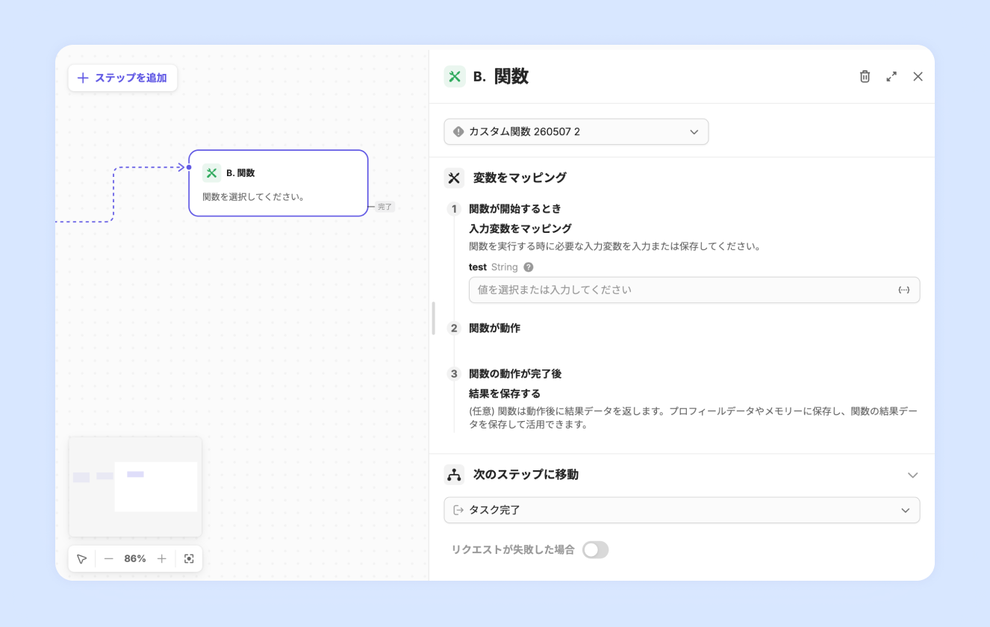Open the カスタム関数 260507 2 dropdown

tap(576, 131)
